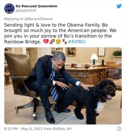Open the Buffalo Bills profile avatar
The image size is (126, 132).
click(9, 8)
